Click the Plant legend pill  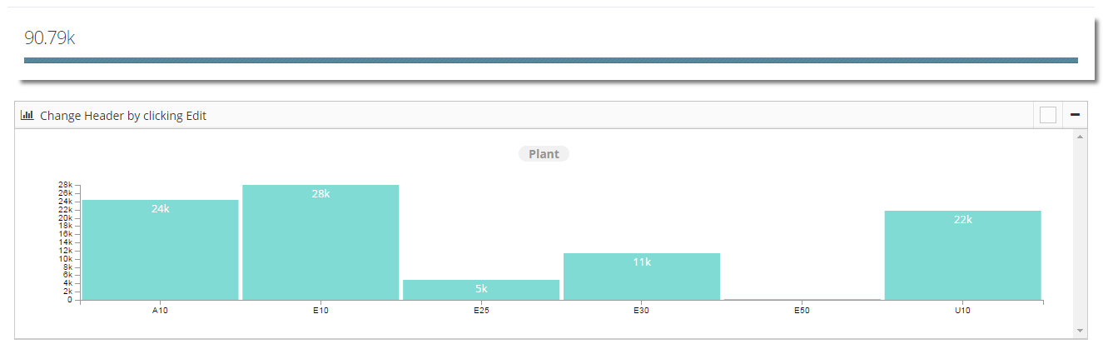(544, 154)
